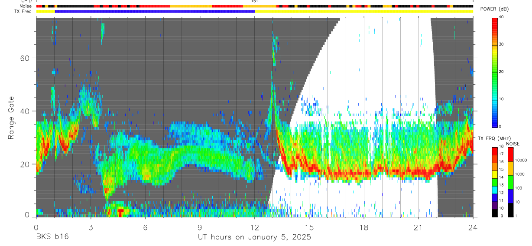Click the red top swatch of the NOISE legend
This screenshot has height=246, width=532.
point(510,154)
